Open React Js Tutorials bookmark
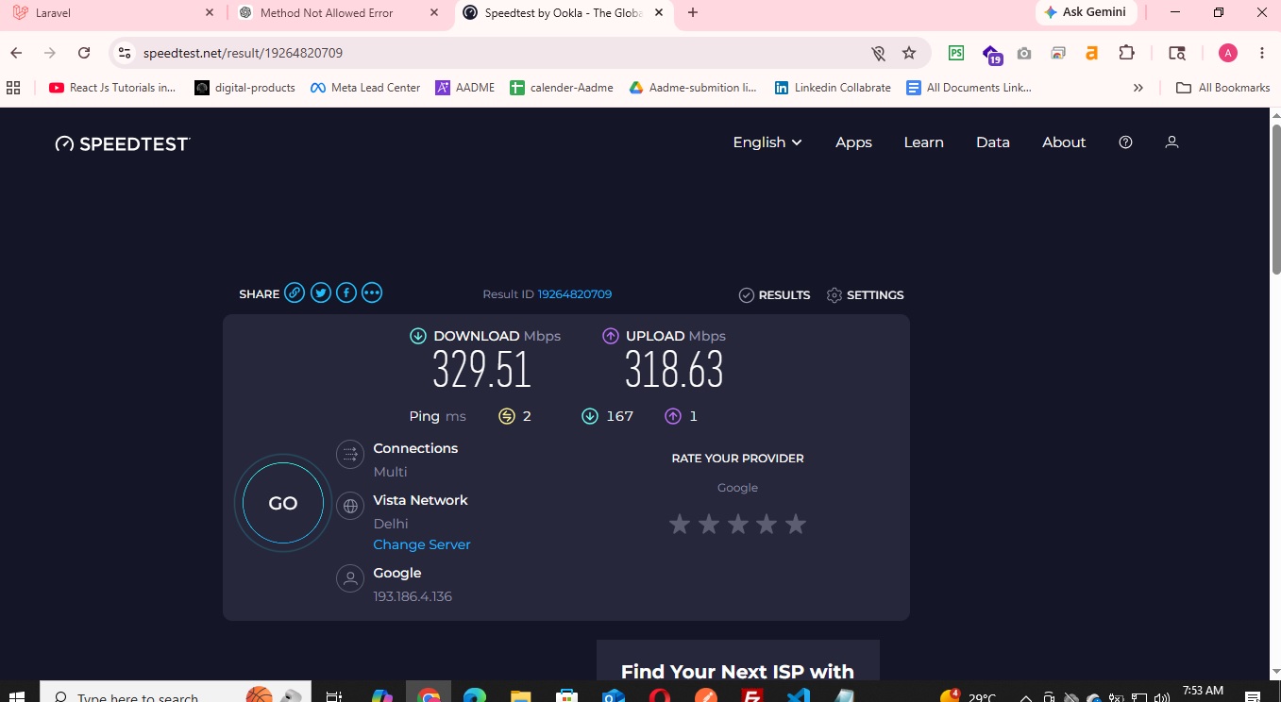This screenshot has height=702, width=1281. 112,88
